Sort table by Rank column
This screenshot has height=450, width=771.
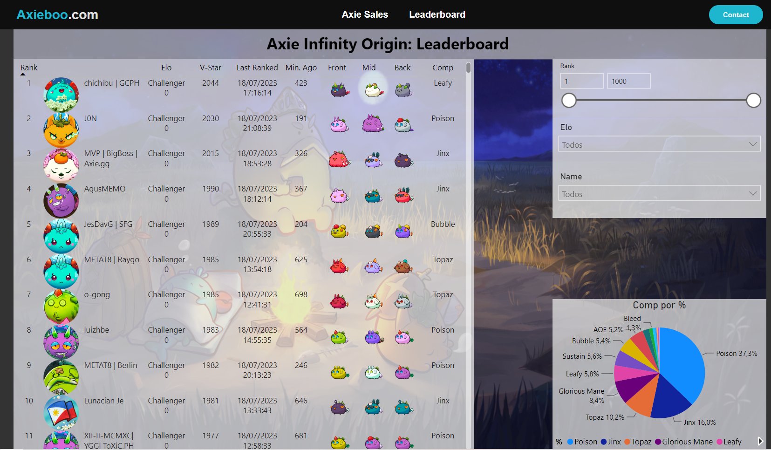tap(29, 68)
